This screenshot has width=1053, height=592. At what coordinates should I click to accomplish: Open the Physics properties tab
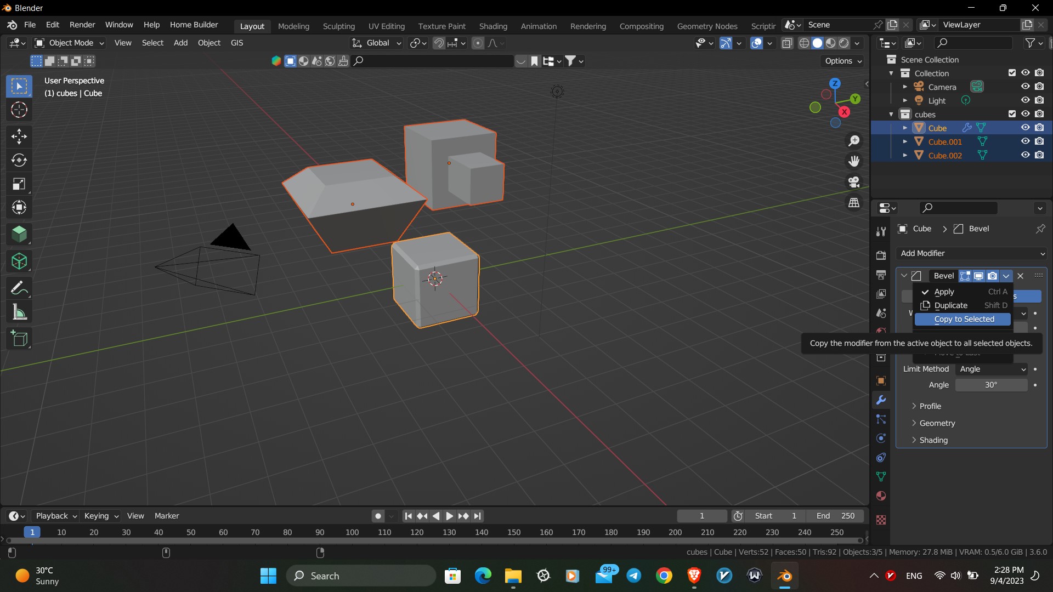pos(881,438)
